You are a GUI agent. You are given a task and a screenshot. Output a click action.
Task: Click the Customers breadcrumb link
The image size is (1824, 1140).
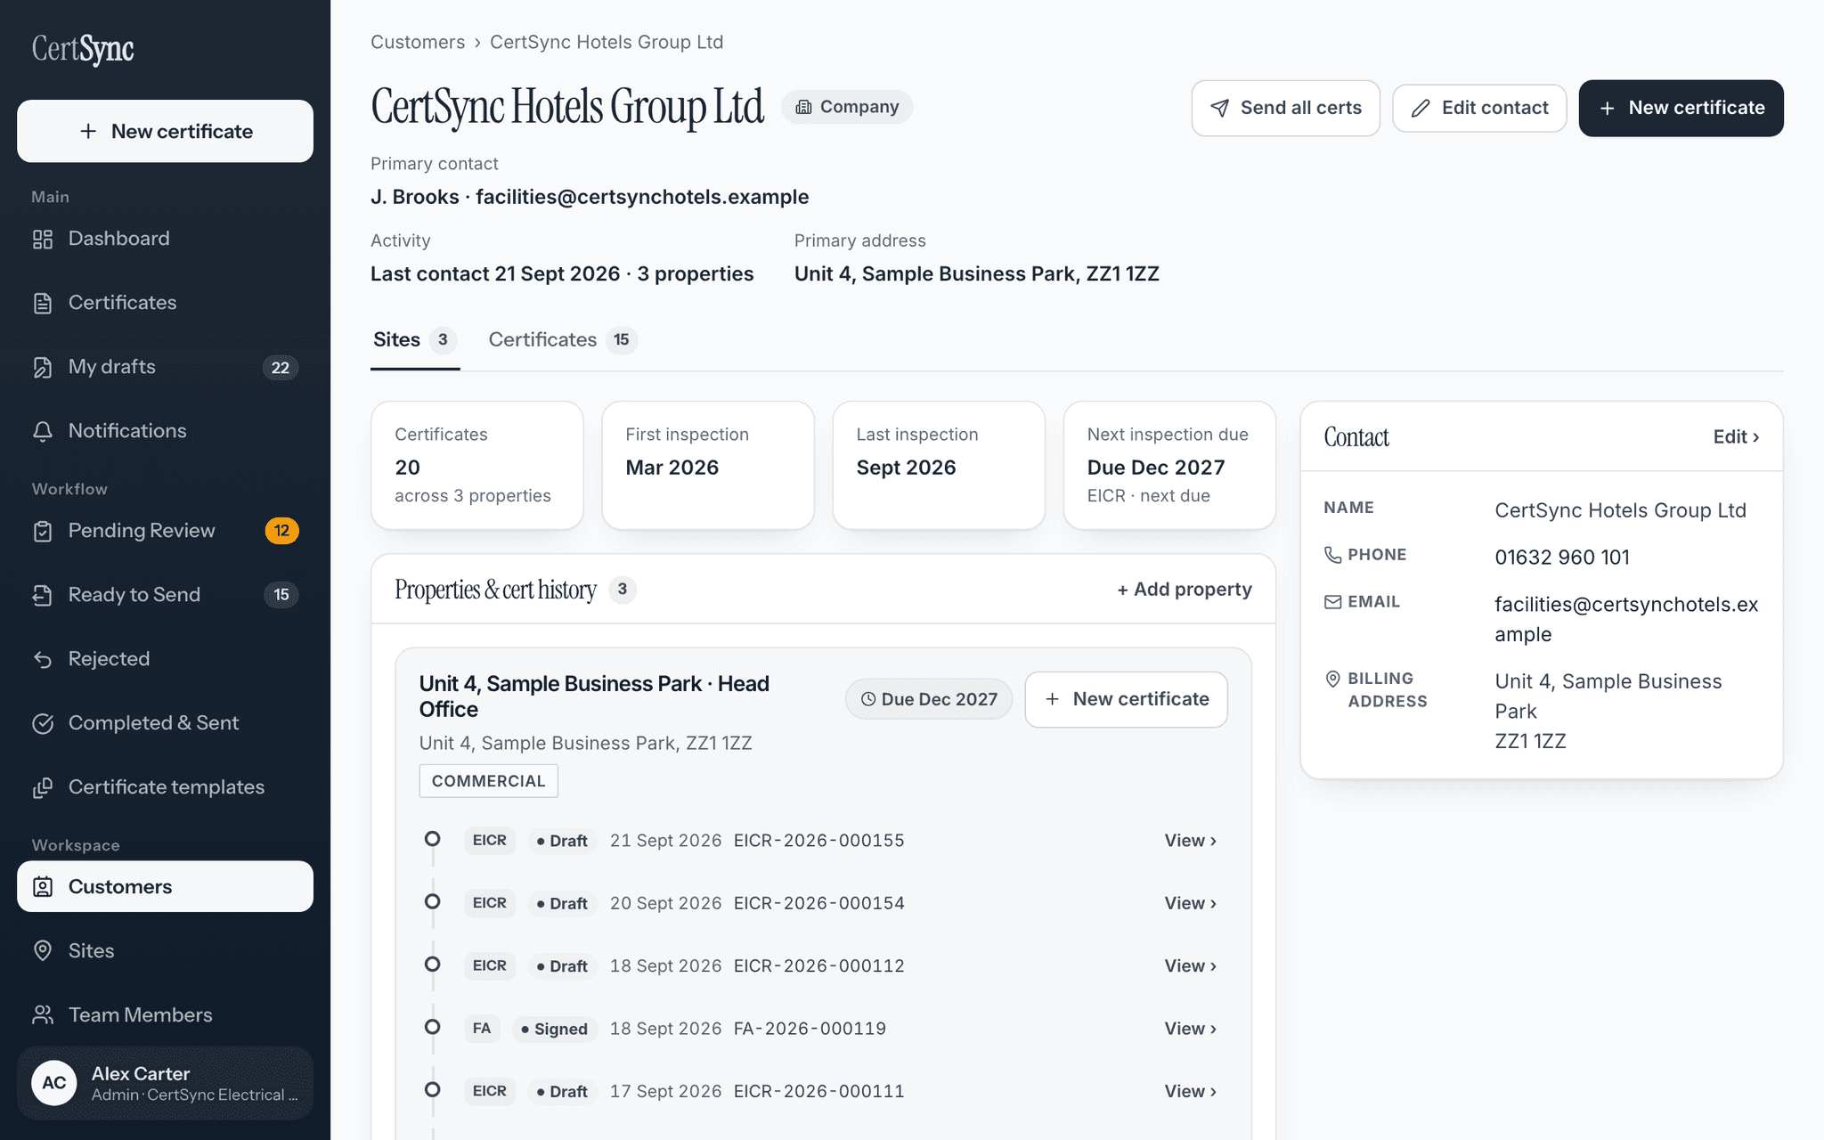pyautogui.click(x=418, y=42)
